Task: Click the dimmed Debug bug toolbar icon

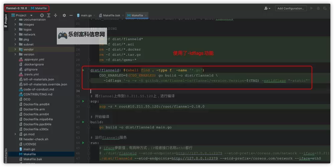Action: coord(318,8)
